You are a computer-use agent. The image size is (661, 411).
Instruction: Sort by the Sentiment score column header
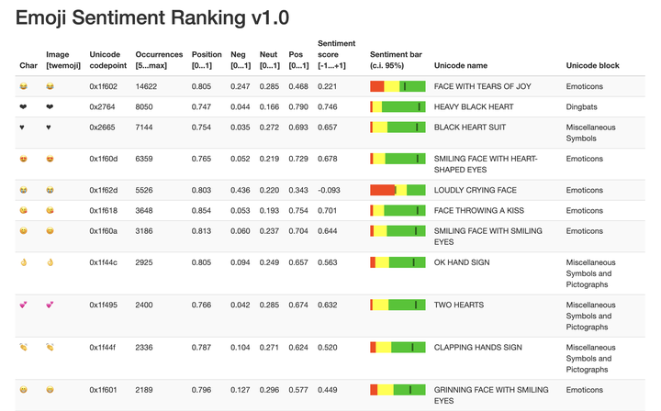pos(336,54)
